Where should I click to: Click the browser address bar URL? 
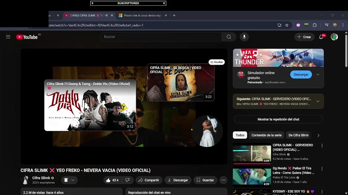[x=96, y=25]
